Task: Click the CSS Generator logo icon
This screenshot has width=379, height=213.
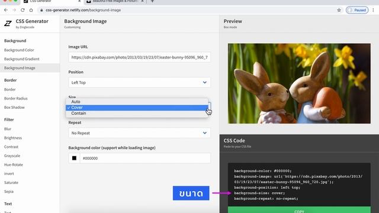Action: click(8, 24)
